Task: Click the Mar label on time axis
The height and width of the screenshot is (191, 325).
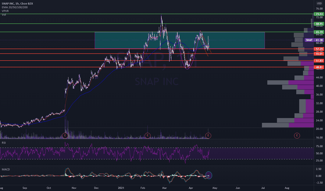Action: click(x=165, y=188)
